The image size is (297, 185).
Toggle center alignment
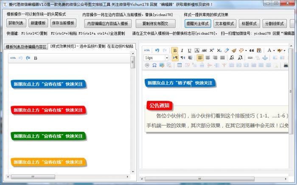click(207, 58)
